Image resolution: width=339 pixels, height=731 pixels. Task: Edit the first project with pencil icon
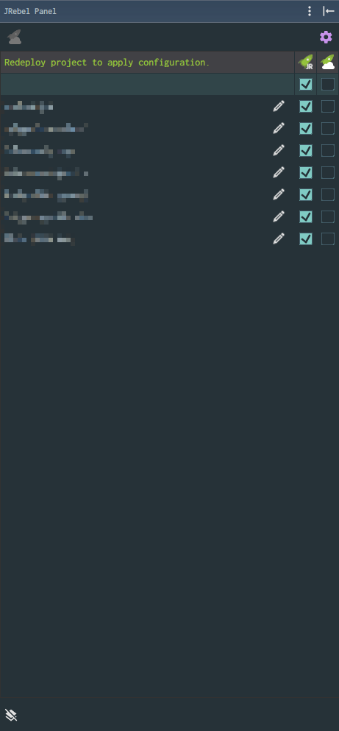279,106
